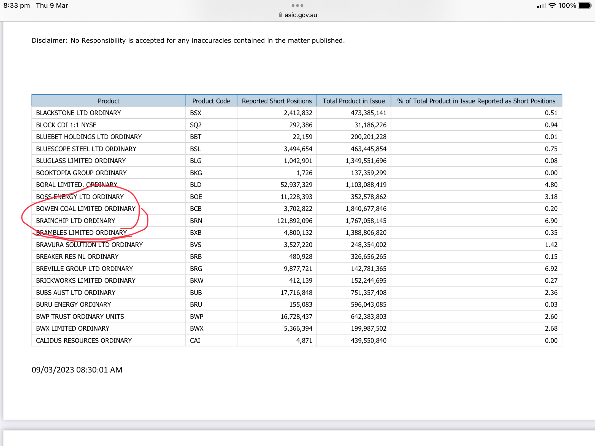
Task: Tap the battery status icon
Action: (585, 6)
